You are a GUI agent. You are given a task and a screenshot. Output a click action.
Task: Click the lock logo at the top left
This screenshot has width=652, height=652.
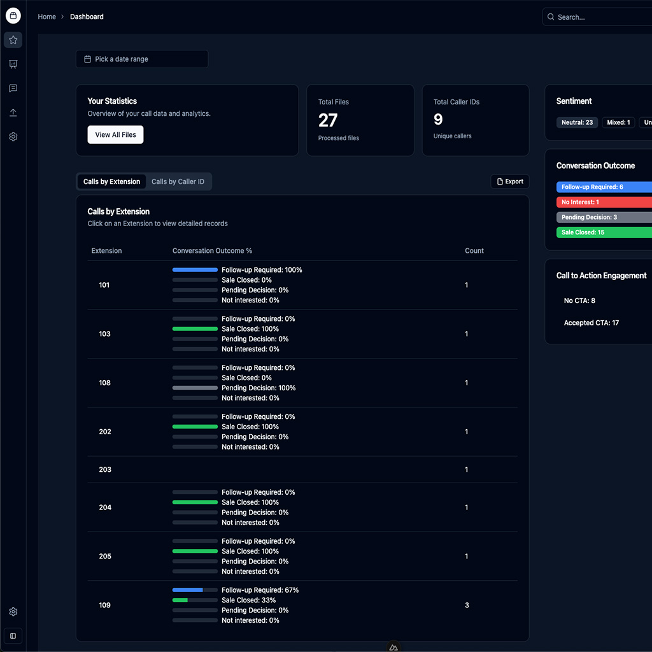point(13,15)
